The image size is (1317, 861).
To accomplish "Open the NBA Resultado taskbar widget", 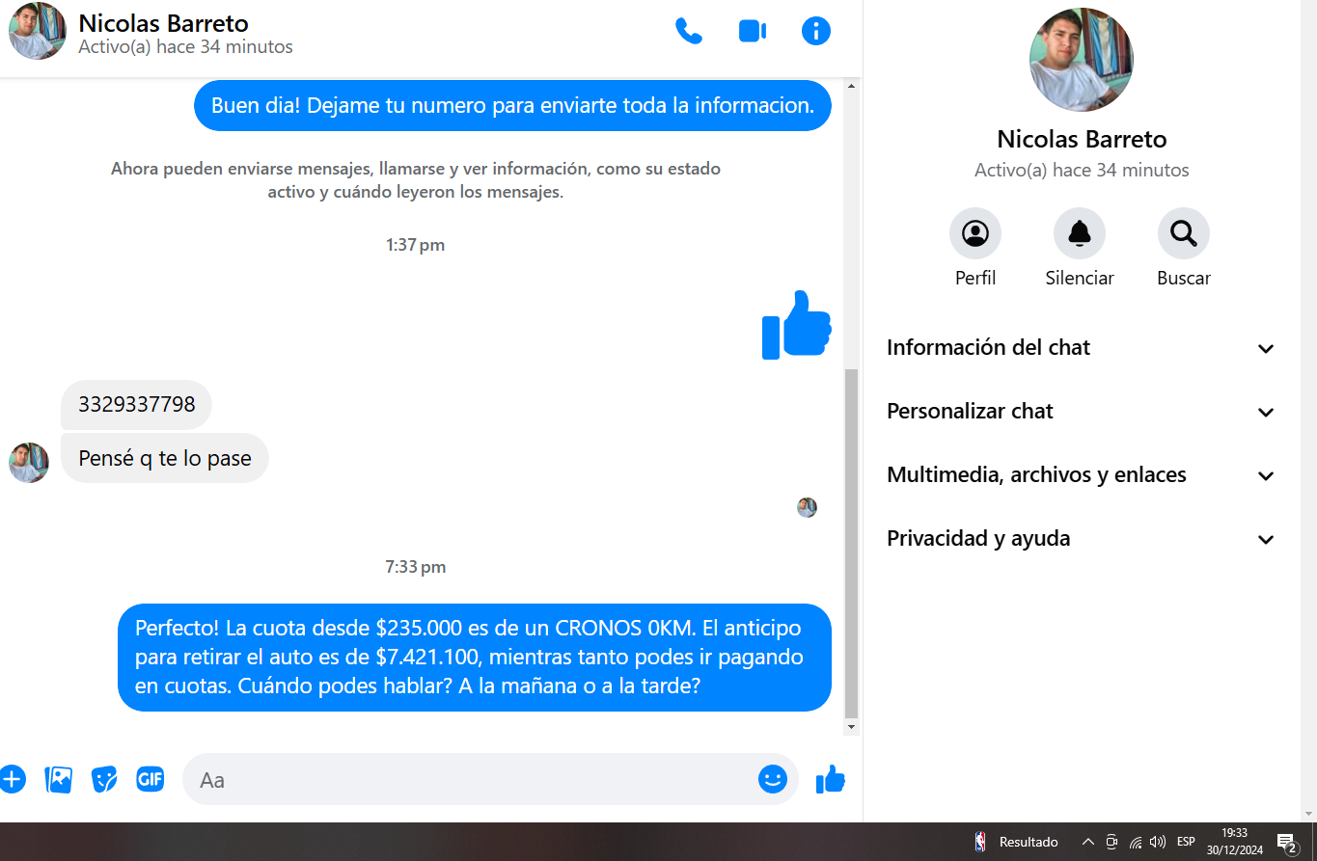I will coord(1016,842).
